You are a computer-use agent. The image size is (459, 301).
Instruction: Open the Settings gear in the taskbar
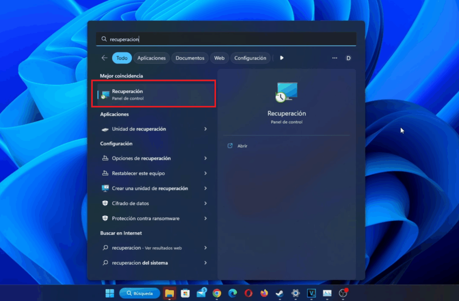[296, 293]
